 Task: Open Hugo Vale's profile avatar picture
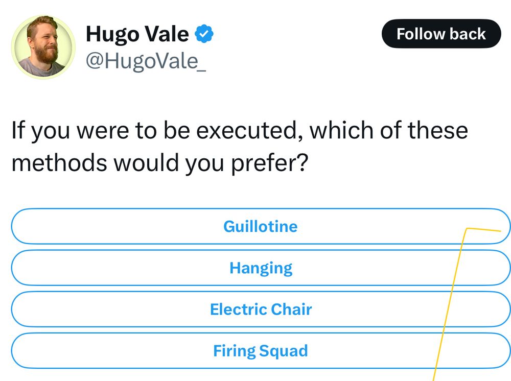click(43, 47)
